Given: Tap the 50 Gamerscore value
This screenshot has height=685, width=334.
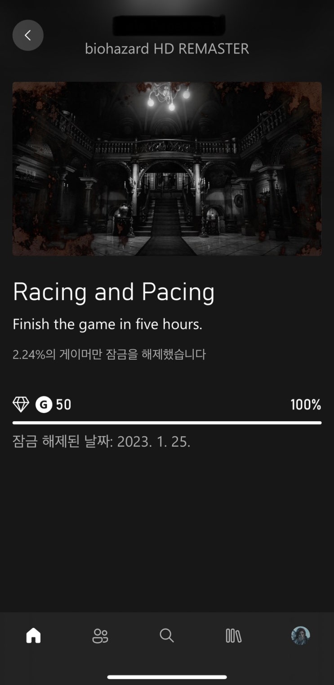Looking at the screenshot, I should click(63, 405).
